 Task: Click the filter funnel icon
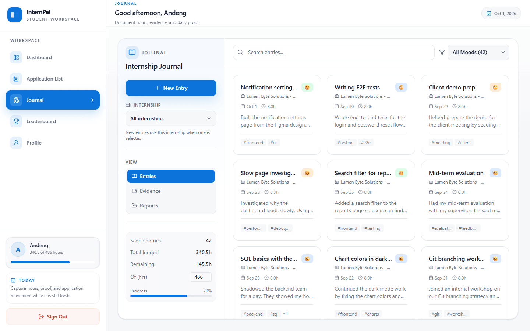442,52
